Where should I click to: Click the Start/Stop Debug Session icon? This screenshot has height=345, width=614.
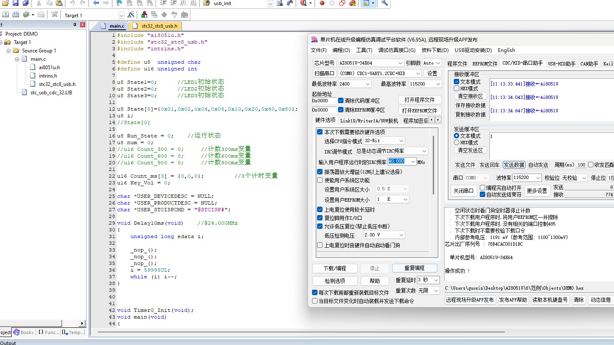304,3
